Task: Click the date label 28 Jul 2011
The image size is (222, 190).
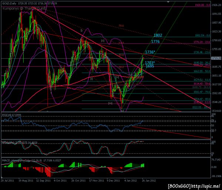Action: point(7,181)
